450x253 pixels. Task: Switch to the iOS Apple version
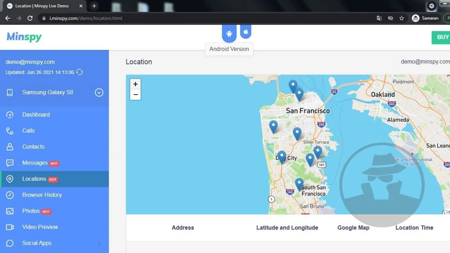click(x=246, y=32)
